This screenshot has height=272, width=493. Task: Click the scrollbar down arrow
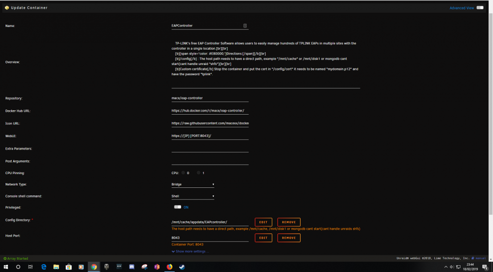(x=491, y=259)
